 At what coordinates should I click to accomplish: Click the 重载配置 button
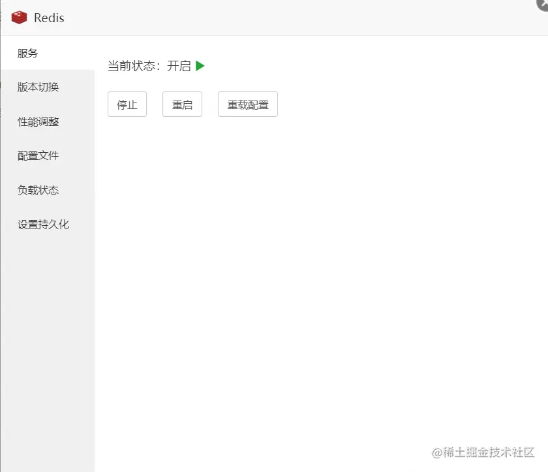click(248, 104)
